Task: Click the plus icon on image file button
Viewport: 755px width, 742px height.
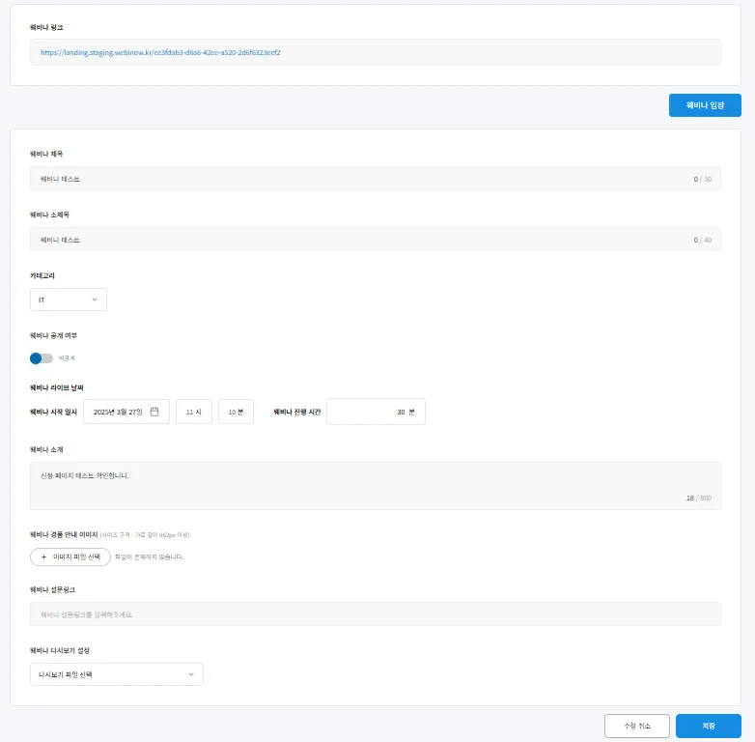Action: pyautogui.click(x=43, y=557)
